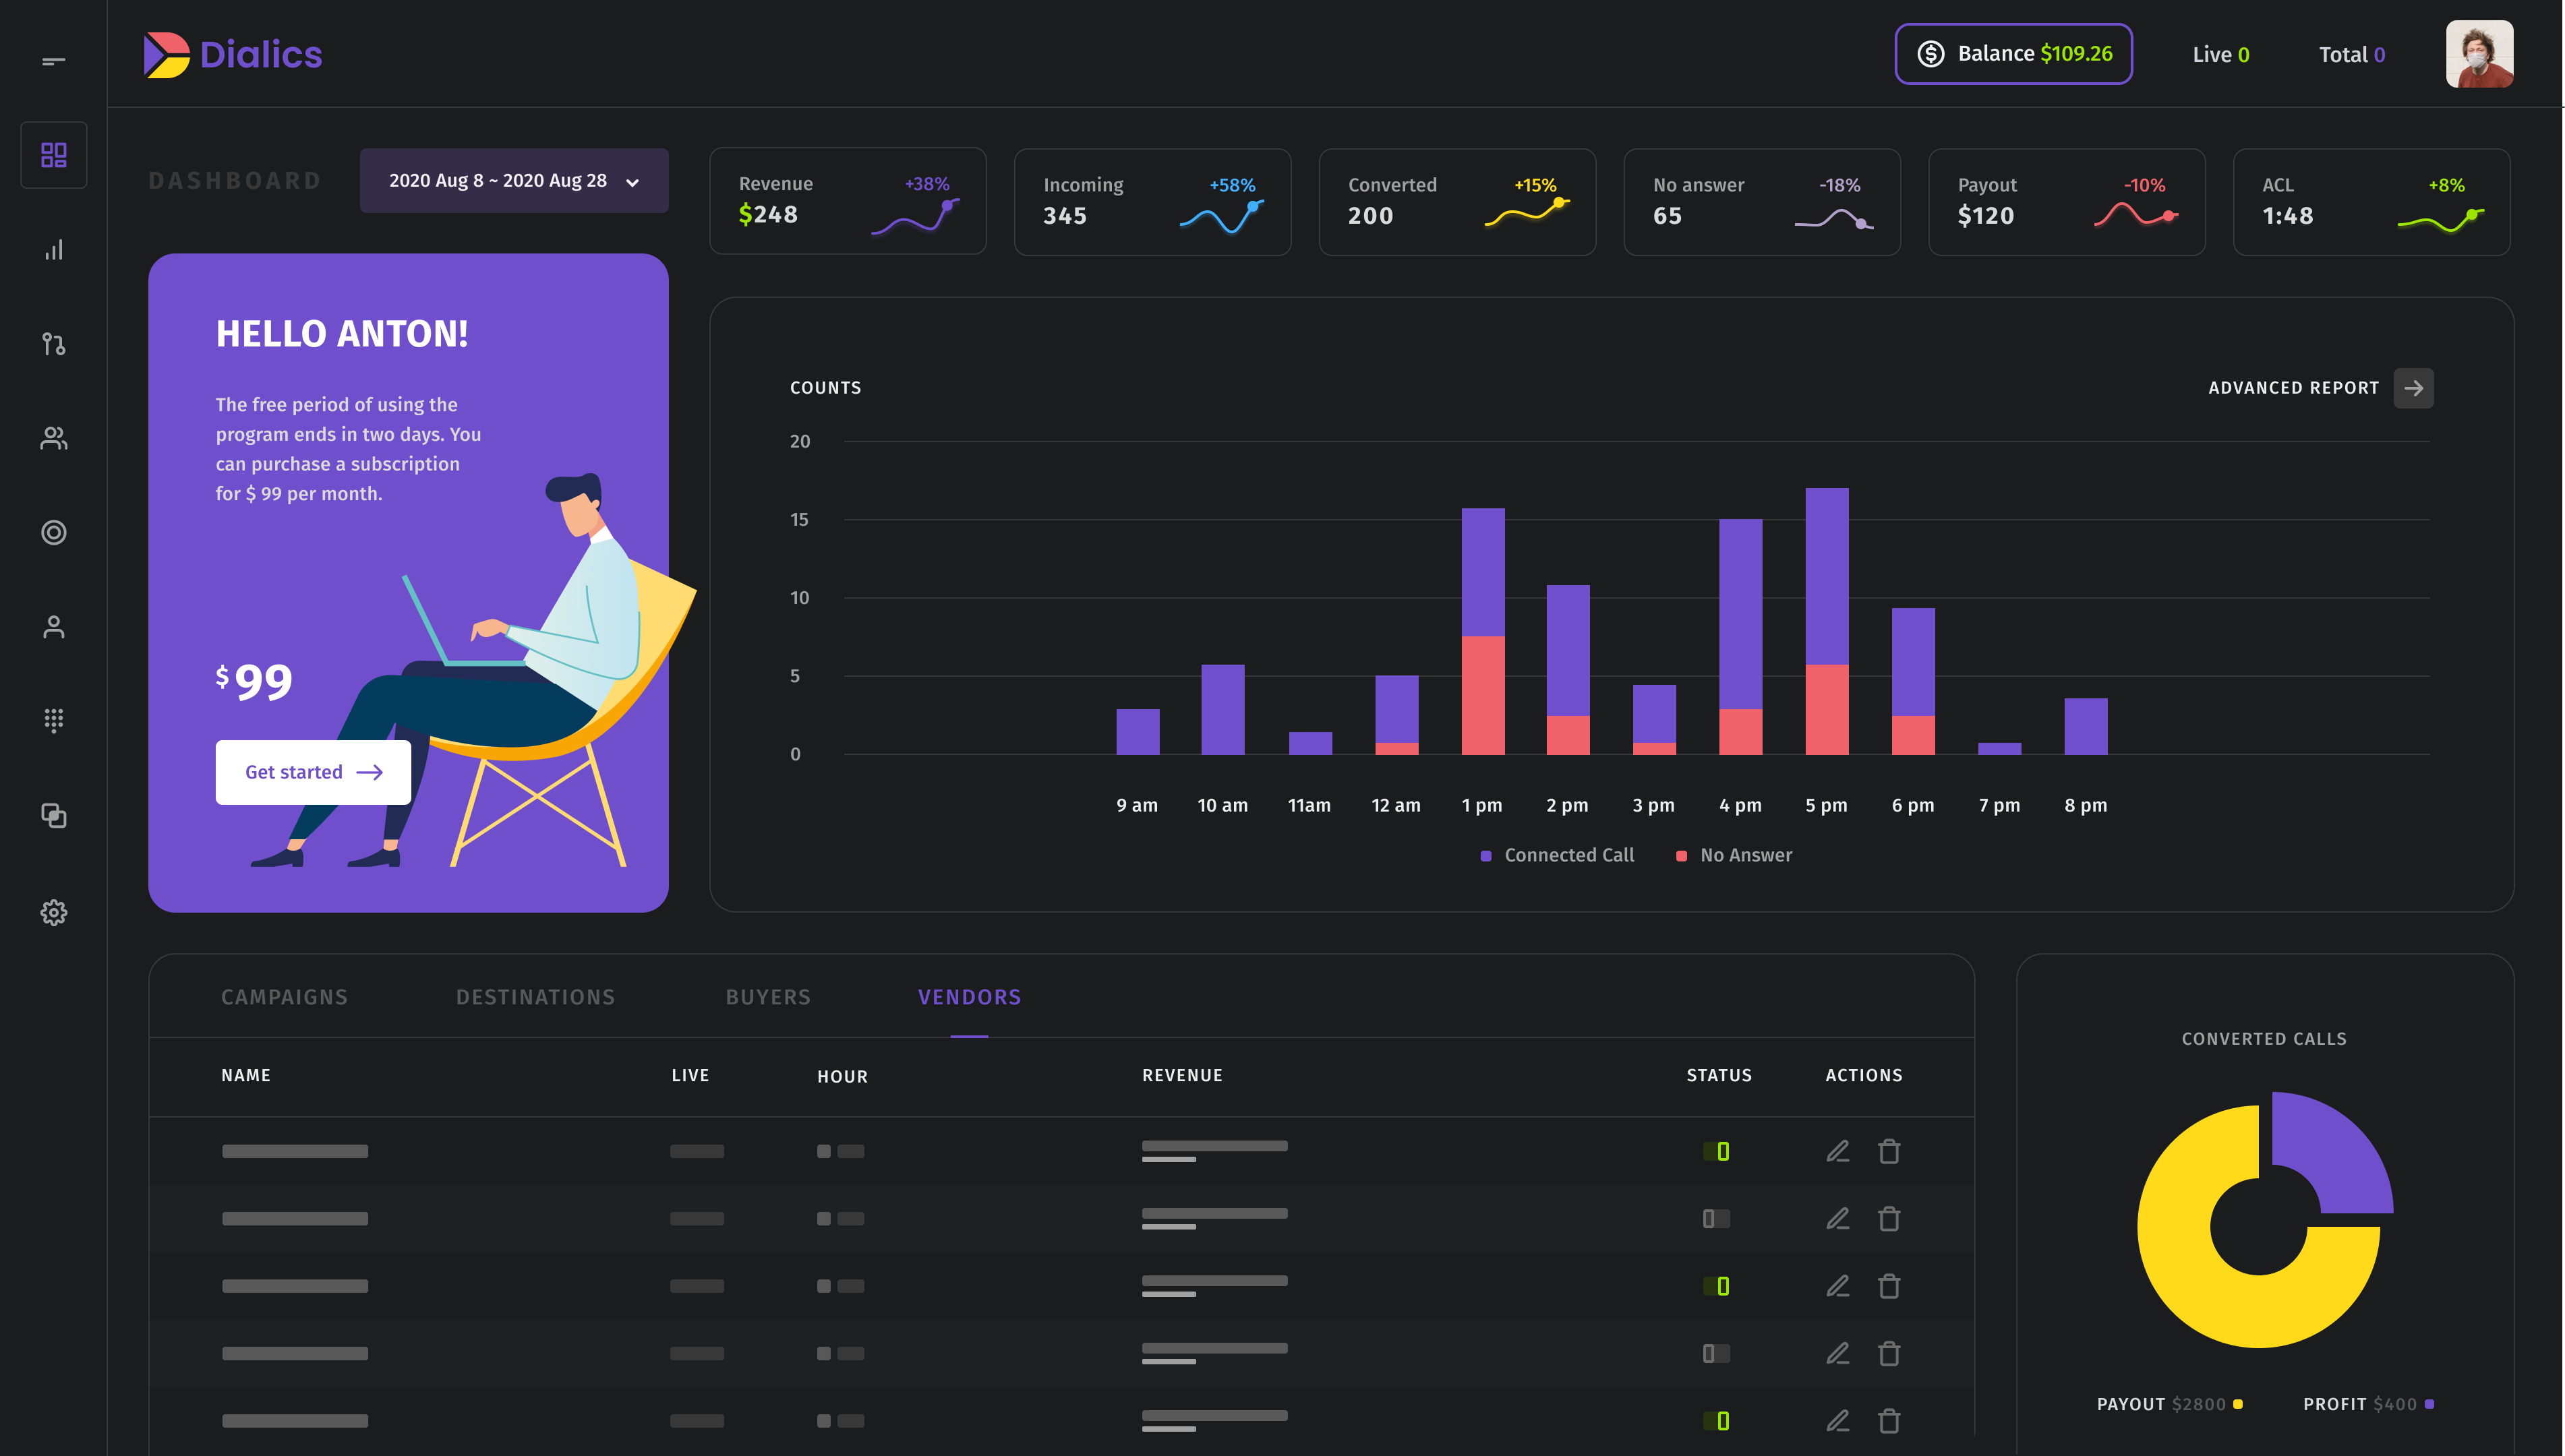
Task: Click the Get started button
Action: (312, 772)
